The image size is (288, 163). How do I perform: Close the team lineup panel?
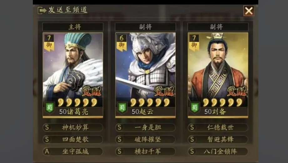click(249, 11)
